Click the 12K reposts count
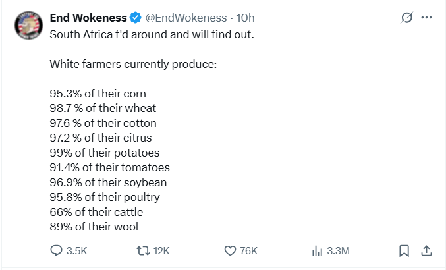This screenshot has width=446, height=270. click(162, 250)
